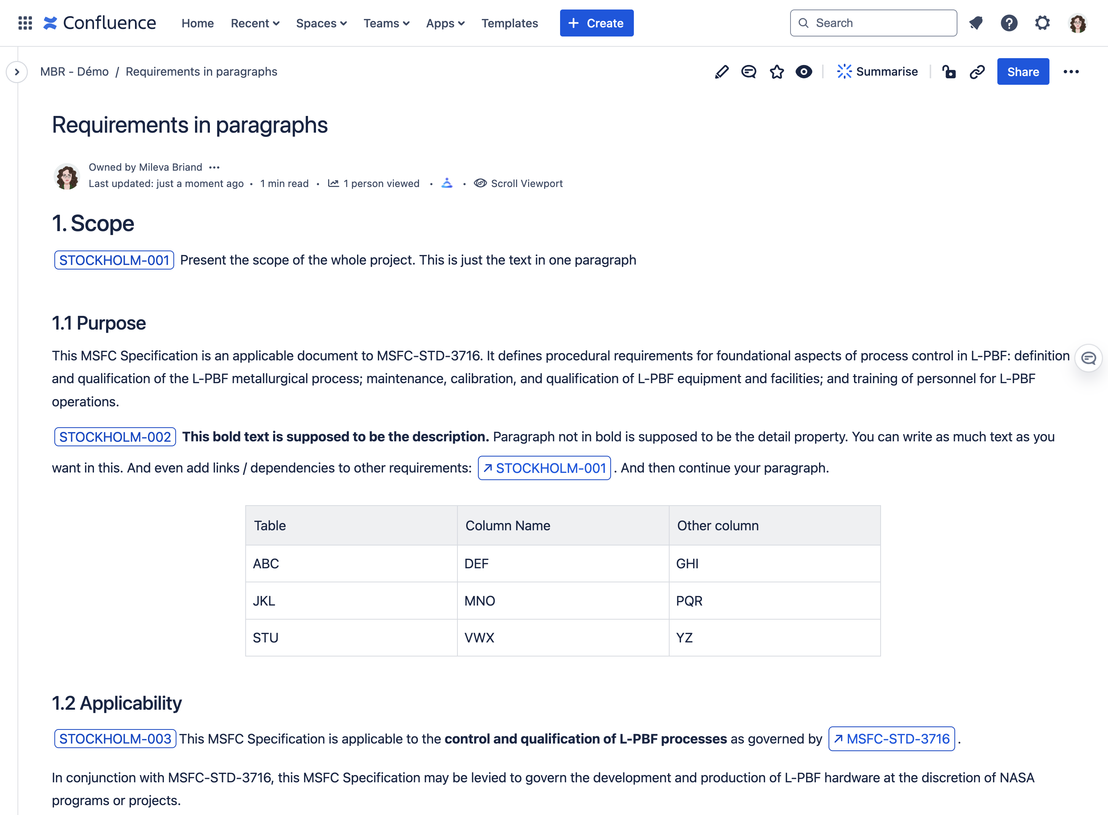Click the Share button
This screenshot has width=1108, height=815.
click(x=1023, y=71)
